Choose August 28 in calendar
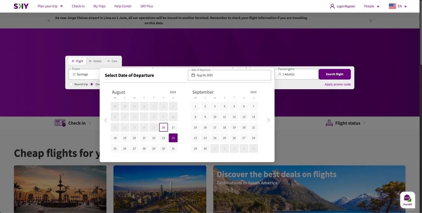422x213 pixels. coord(144,148)
